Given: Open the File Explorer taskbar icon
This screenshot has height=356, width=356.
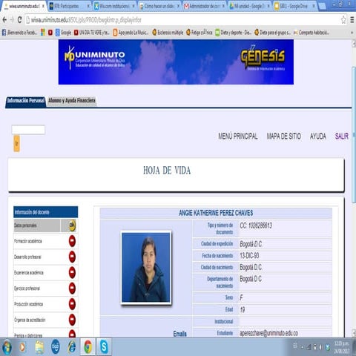Looking at the screenshot, I should click(x=39, y=347).
